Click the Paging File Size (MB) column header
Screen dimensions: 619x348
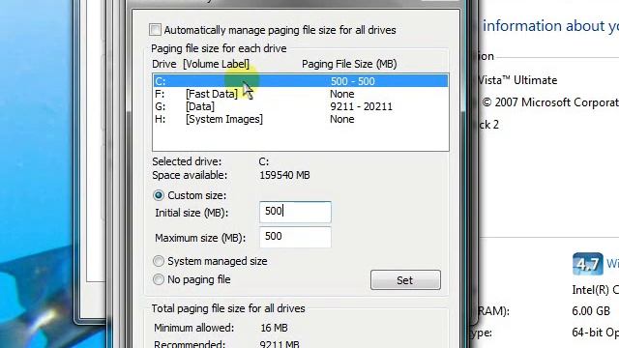(349, 64)
